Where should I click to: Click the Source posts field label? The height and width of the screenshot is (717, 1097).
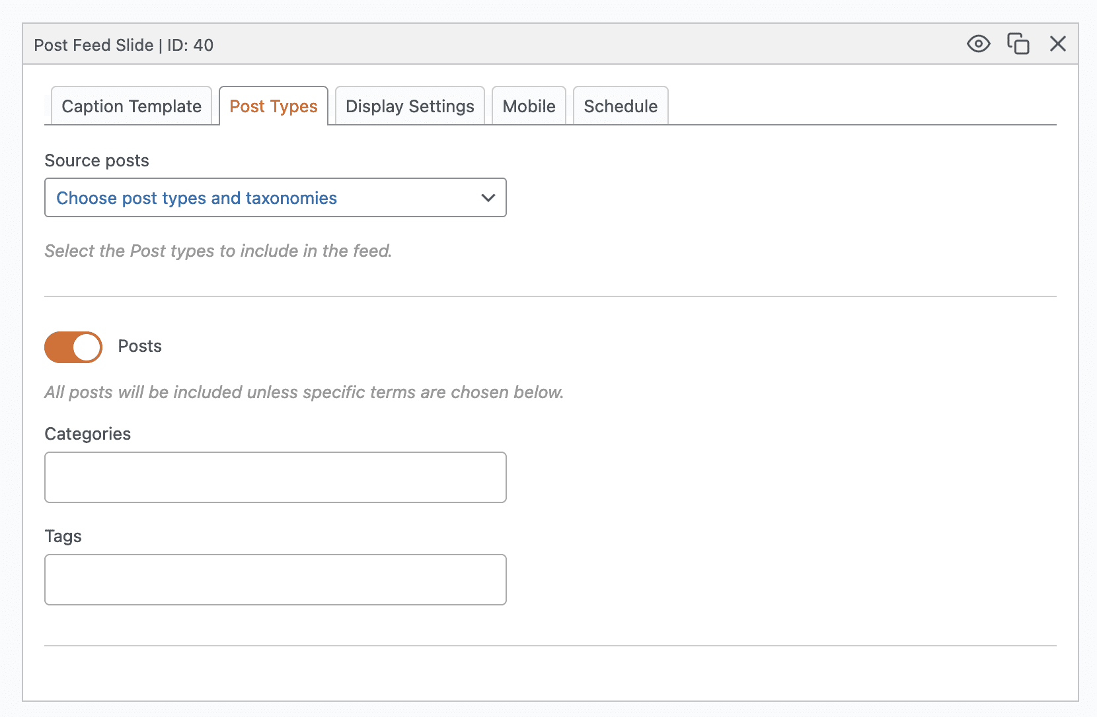pos(96,161)
